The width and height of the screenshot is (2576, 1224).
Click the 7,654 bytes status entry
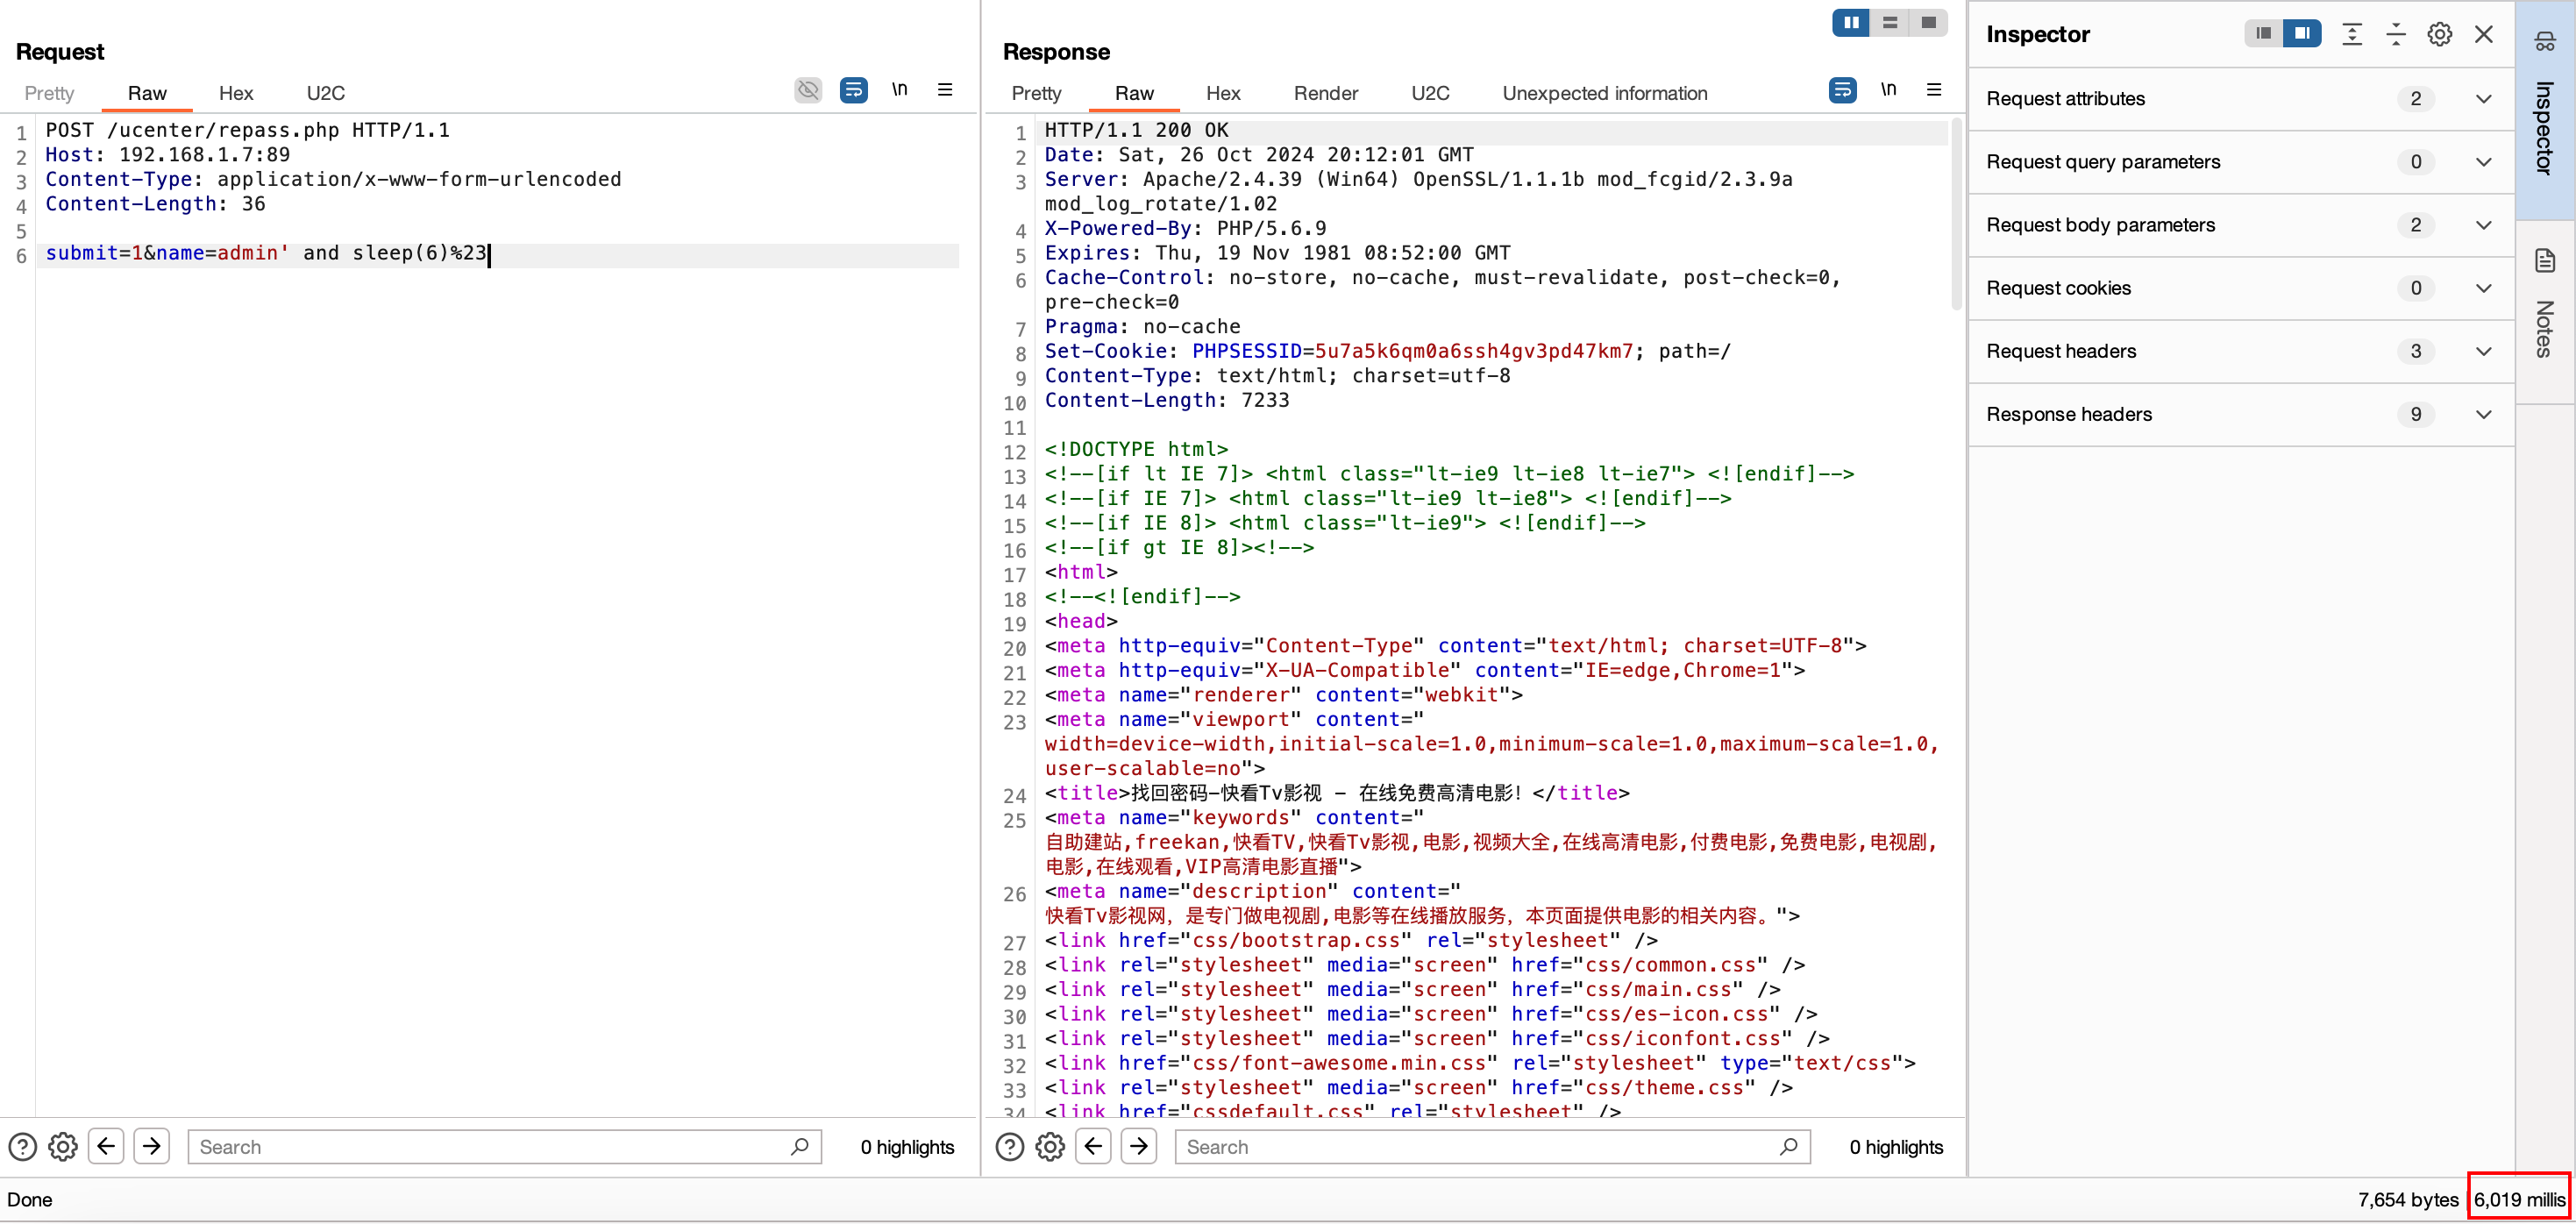click(x=2408, y=1199)
